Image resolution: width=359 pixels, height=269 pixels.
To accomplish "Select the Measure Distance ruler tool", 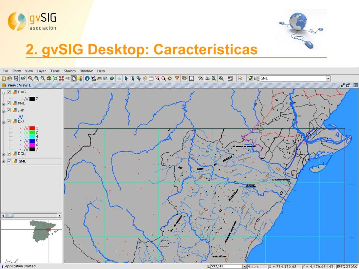I will coord(99,78).
